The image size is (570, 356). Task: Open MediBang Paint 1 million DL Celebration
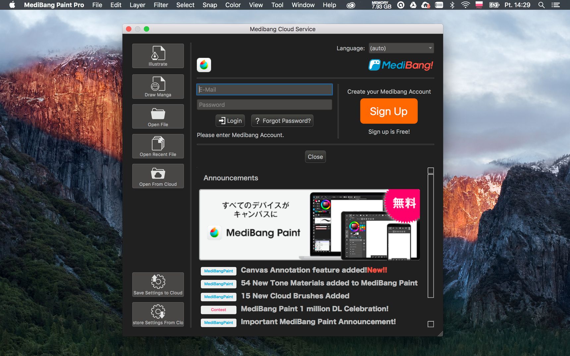point(314,309)
